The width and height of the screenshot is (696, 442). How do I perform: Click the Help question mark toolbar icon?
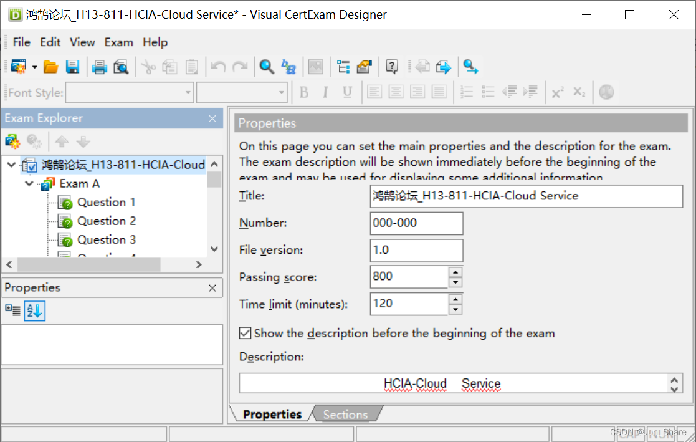pos(391,67)
